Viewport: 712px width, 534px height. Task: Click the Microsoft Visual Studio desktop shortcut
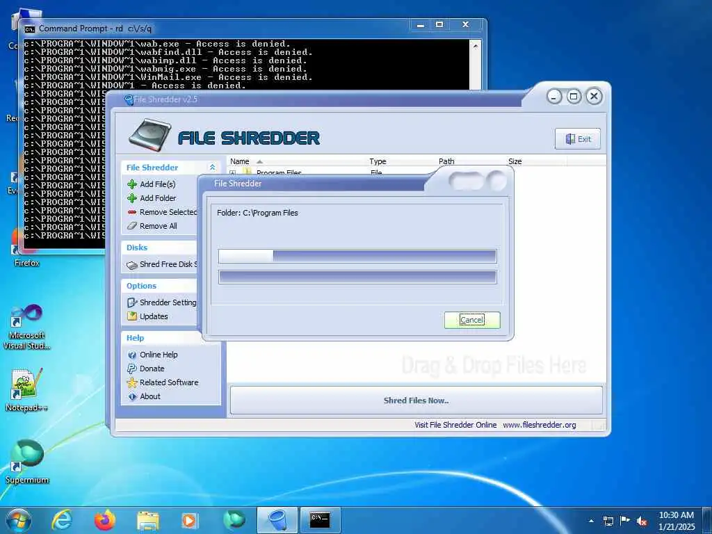(26, 327)
